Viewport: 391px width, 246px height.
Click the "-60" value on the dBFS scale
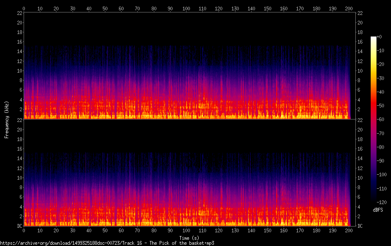coord(381,119)
